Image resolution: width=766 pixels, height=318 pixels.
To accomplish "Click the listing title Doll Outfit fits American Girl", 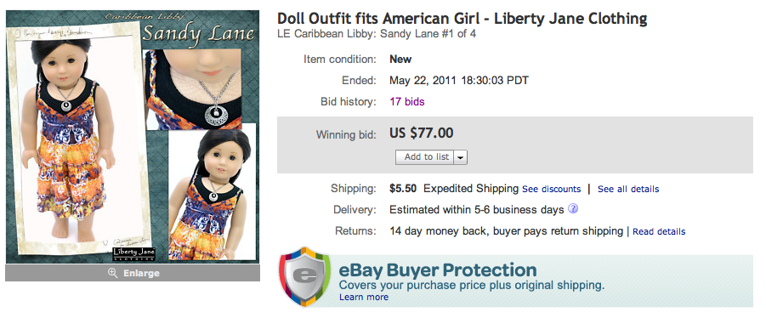I will [x=462, y=19].
